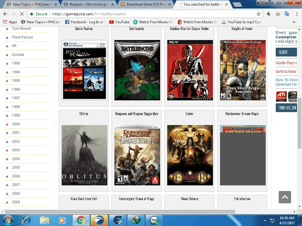Open the Shadow Warrior Classic Redux cover
The image size is (302, 226).
(190, 70)
